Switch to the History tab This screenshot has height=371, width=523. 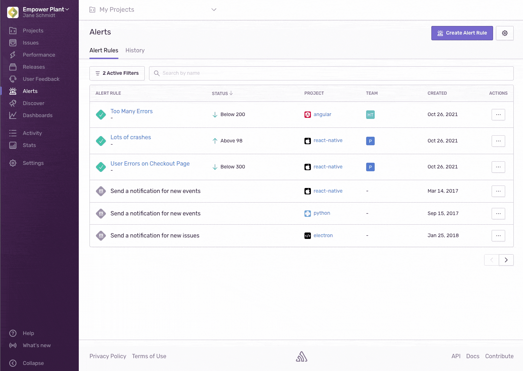click(x=135, y=51)
